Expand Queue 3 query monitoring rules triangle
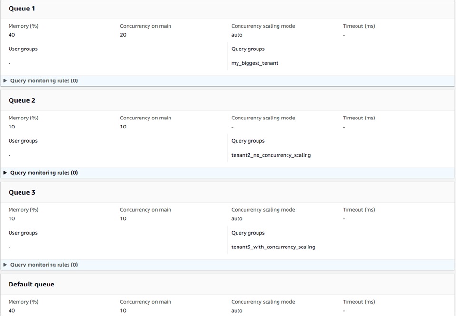Viewport: 456px width, 316px height. [x=5, y=265]
